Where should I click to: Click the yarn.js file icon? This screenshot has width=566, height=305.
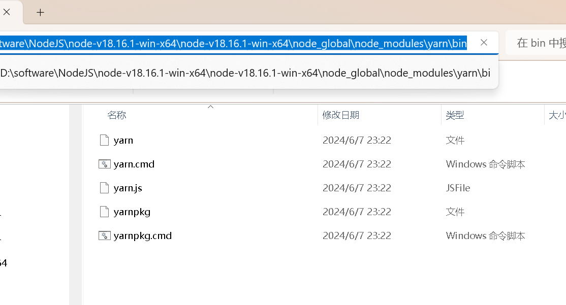tap(104, 188)
